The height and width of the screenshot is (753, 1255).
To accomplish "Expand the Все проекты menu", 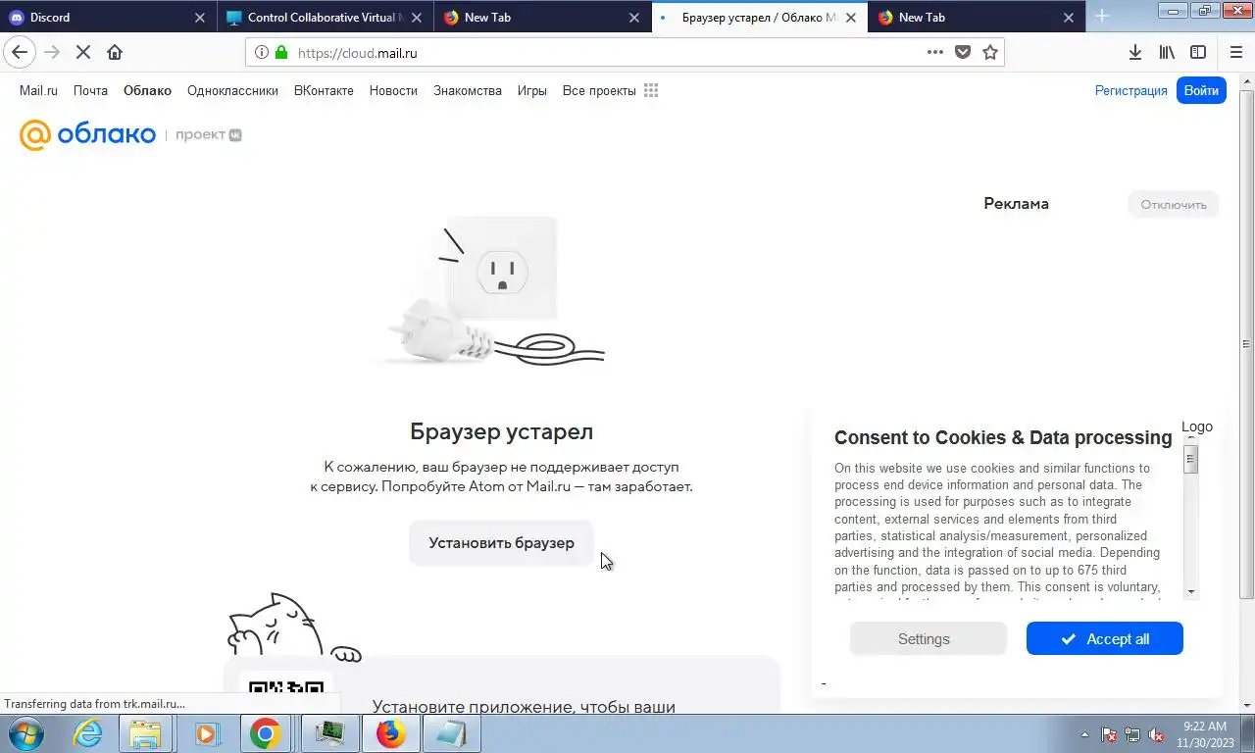I will pos(599,90).
